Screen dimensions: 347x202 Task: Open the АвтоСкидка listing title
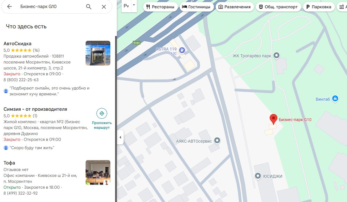click(17, 44)
